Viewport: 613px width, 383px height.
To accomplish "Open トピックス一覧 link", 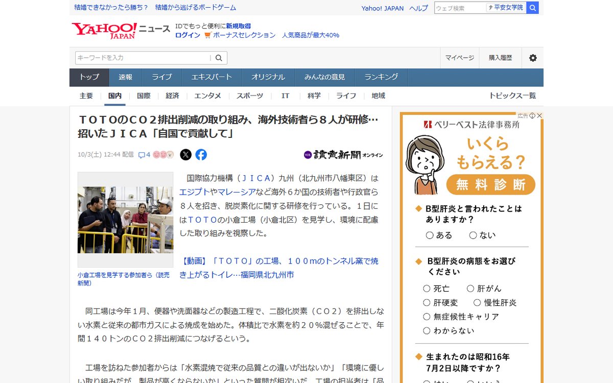I will pyautogui.click(x=512, y=96).
